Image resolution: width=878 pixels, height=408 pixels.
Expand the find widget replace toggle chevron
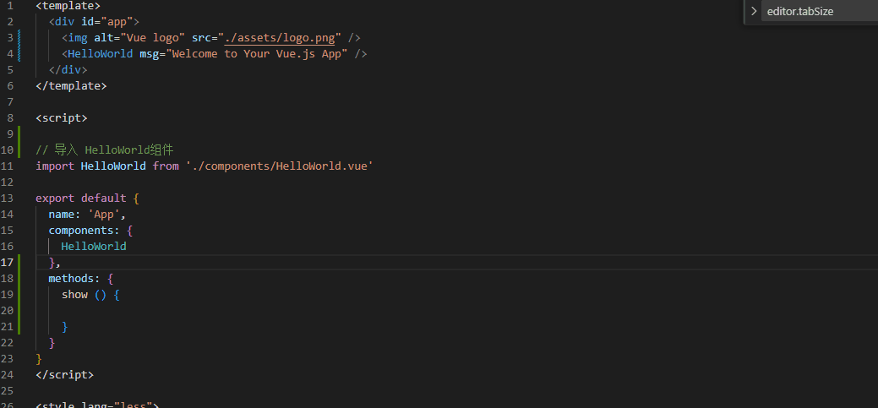[x=753, y=12]
